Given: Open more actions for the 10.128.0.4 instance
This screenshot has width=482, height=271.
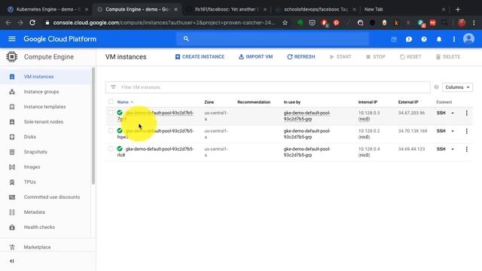Looking at the screenshot, I should coord(467,149).
